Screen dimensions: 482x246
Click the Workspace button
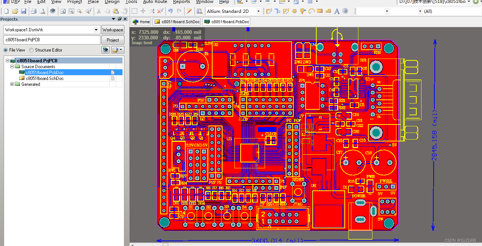[x=113, y=29]
